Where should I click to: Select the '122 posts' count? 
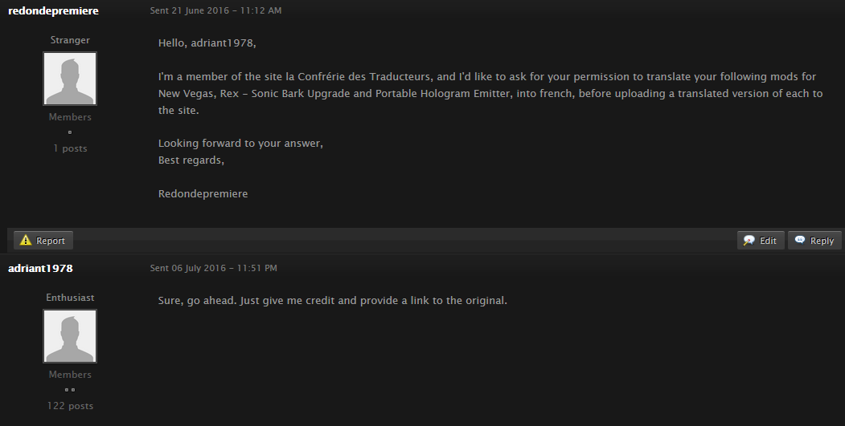click(x=70, y=406)
